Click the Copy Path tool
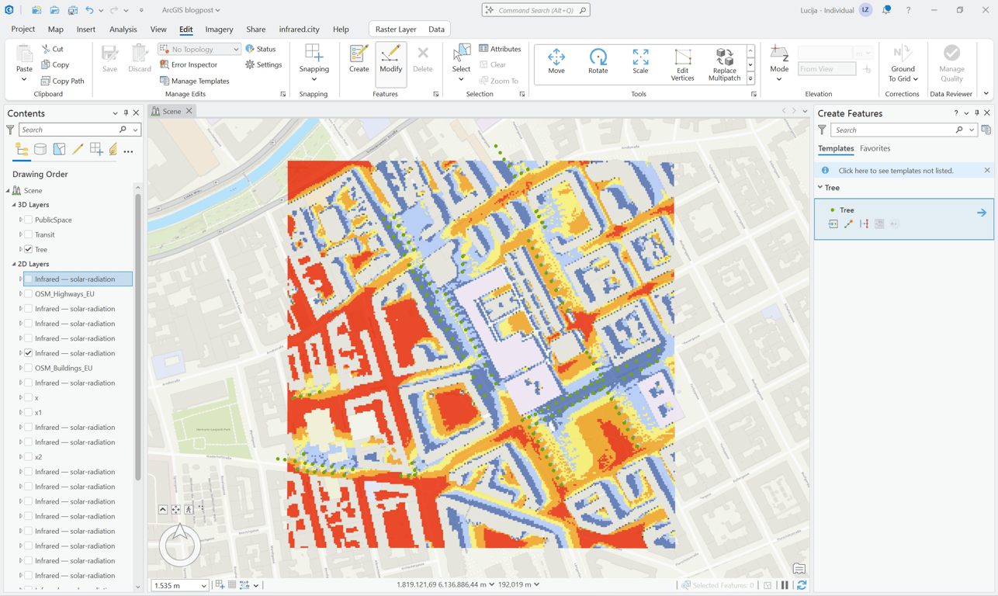 [x=63, y=81]
